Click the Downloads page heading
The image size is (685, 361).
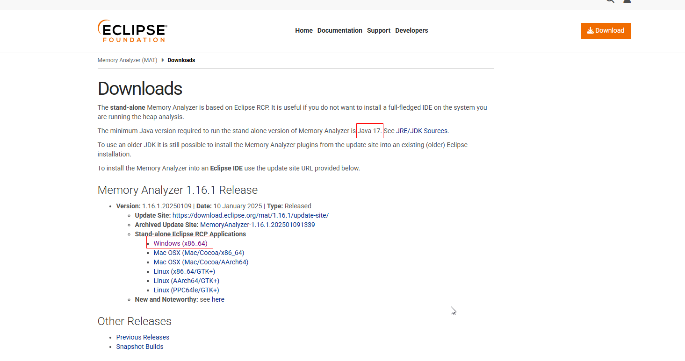140,89
